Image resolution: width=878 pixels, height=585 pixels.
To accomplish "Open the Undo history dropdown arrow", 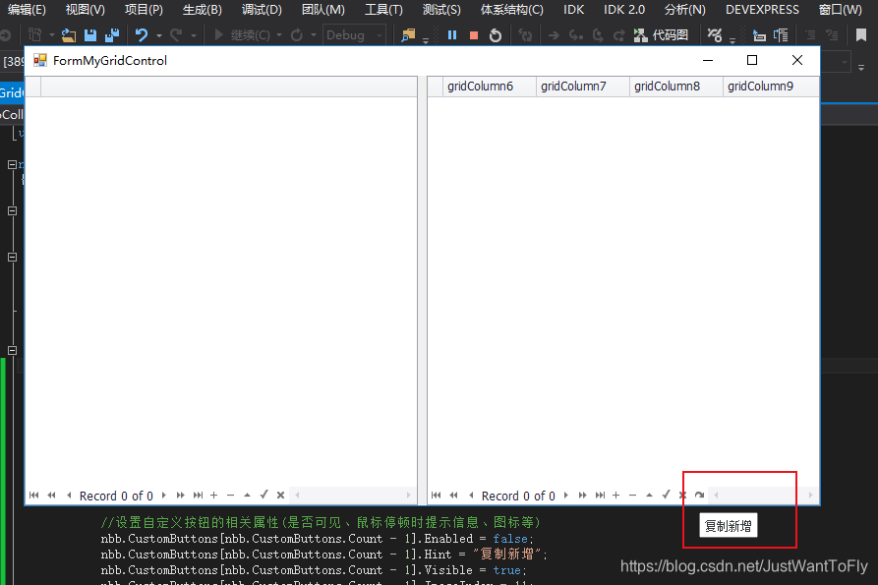I will 159,35.
